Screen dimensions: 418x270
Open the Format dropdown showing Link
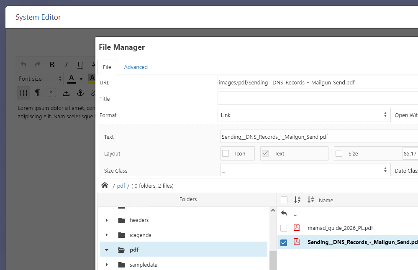[x=304, y=115]
